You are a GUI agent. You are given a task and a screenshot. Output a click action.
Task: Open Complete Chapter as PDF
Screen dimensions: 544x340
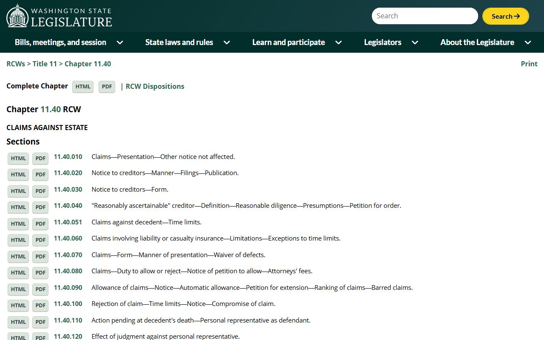point(107,86)
